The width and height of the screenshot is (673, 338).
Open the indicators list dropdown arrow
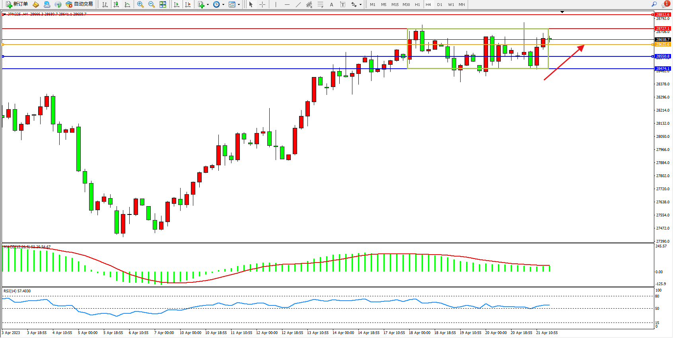[208, 5]
